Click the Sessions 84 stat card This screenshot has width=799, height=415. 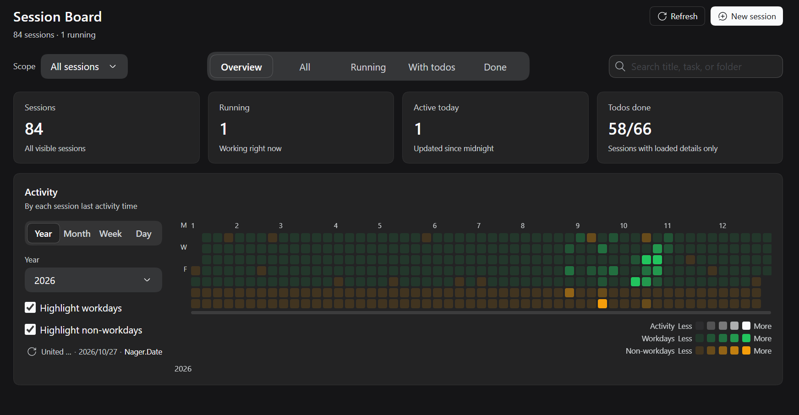[106, 127]
